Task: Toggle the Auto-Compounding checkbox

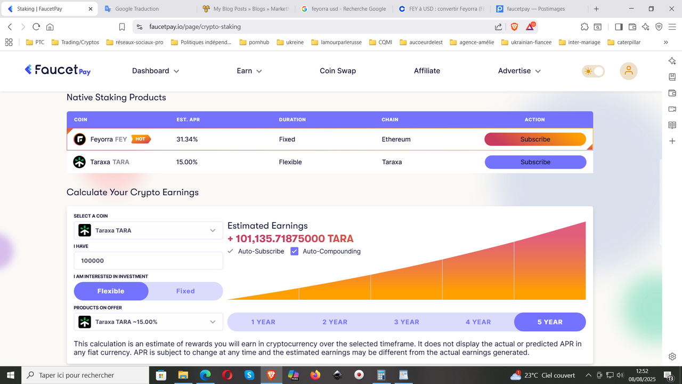Action: (x=294, y=251)
